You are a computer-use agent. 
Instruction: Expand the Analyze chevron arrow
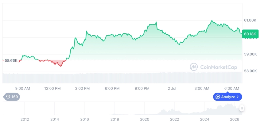coord(238,97)
